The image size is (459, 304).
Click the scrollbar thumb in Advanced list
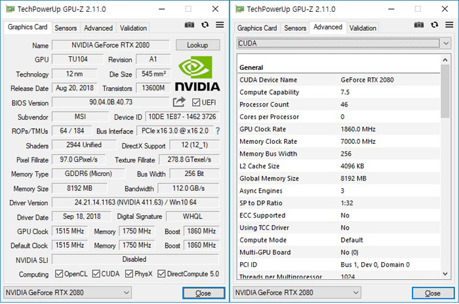click(445, 92)
